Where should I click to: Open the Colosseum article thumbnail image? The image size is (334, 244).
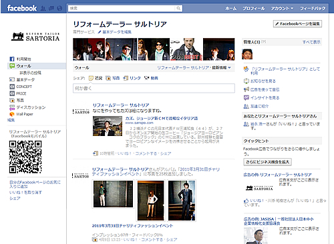tap(108, 126)
